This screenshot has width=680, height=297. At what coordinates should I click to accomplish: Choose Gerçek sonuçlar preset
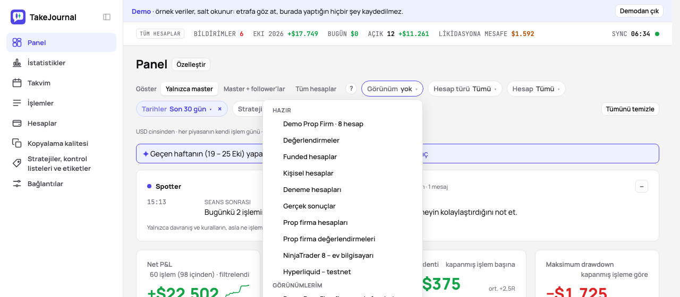343,206
